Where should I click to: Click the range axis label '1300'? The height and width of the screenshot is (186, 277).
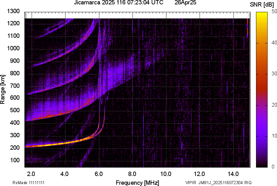13,11
